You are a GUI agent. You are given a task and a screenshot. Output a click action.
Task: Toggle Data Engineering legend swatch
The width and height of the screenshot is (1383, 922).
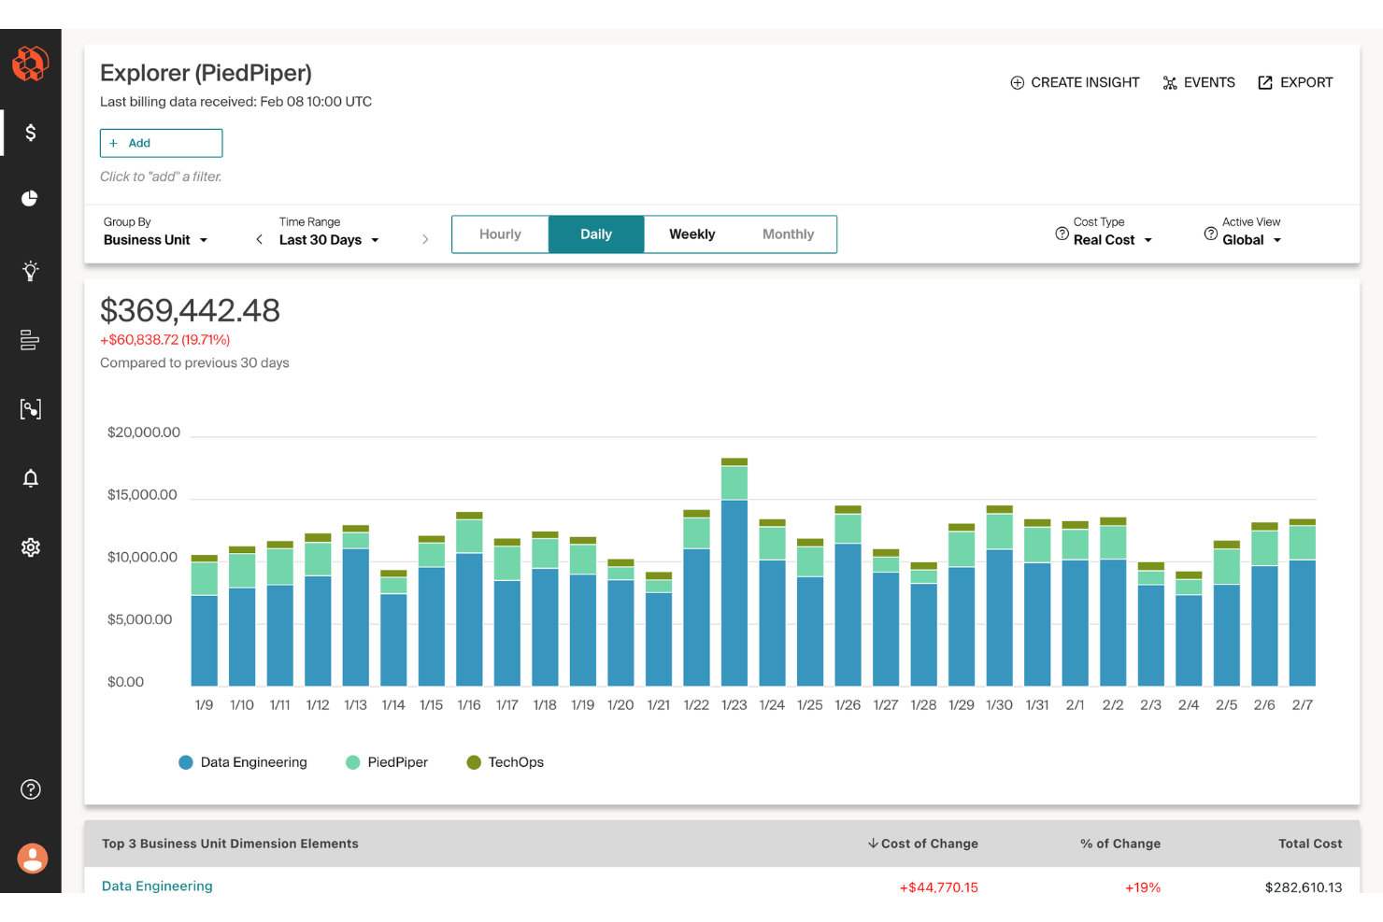pos(186,762)
